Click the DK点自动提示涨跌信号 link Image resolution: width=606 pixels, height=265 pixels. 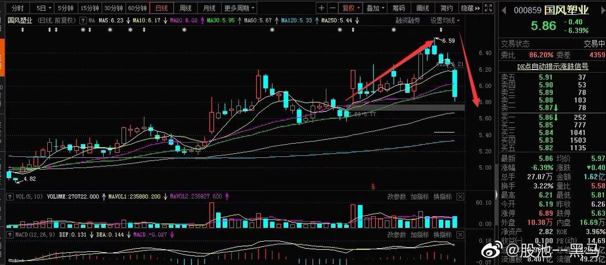[x=552, y=66]
